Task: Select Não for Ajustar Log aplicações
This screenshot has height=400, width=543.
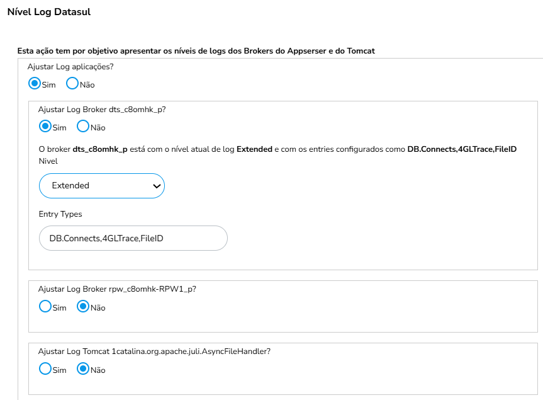Action: point(72,84)
